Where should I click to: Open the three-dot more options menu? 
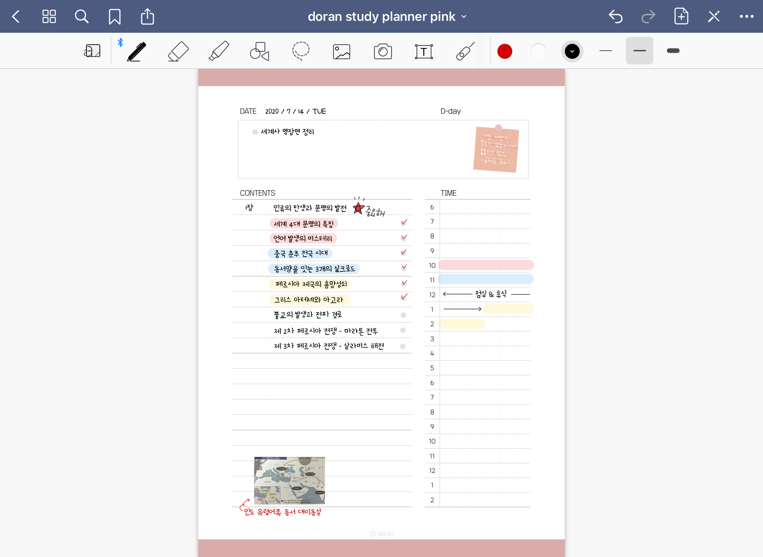(746, 16)
